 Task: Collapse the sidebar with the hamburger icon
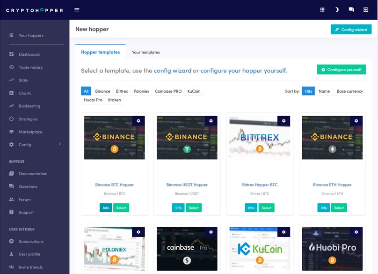pos(76,9)
